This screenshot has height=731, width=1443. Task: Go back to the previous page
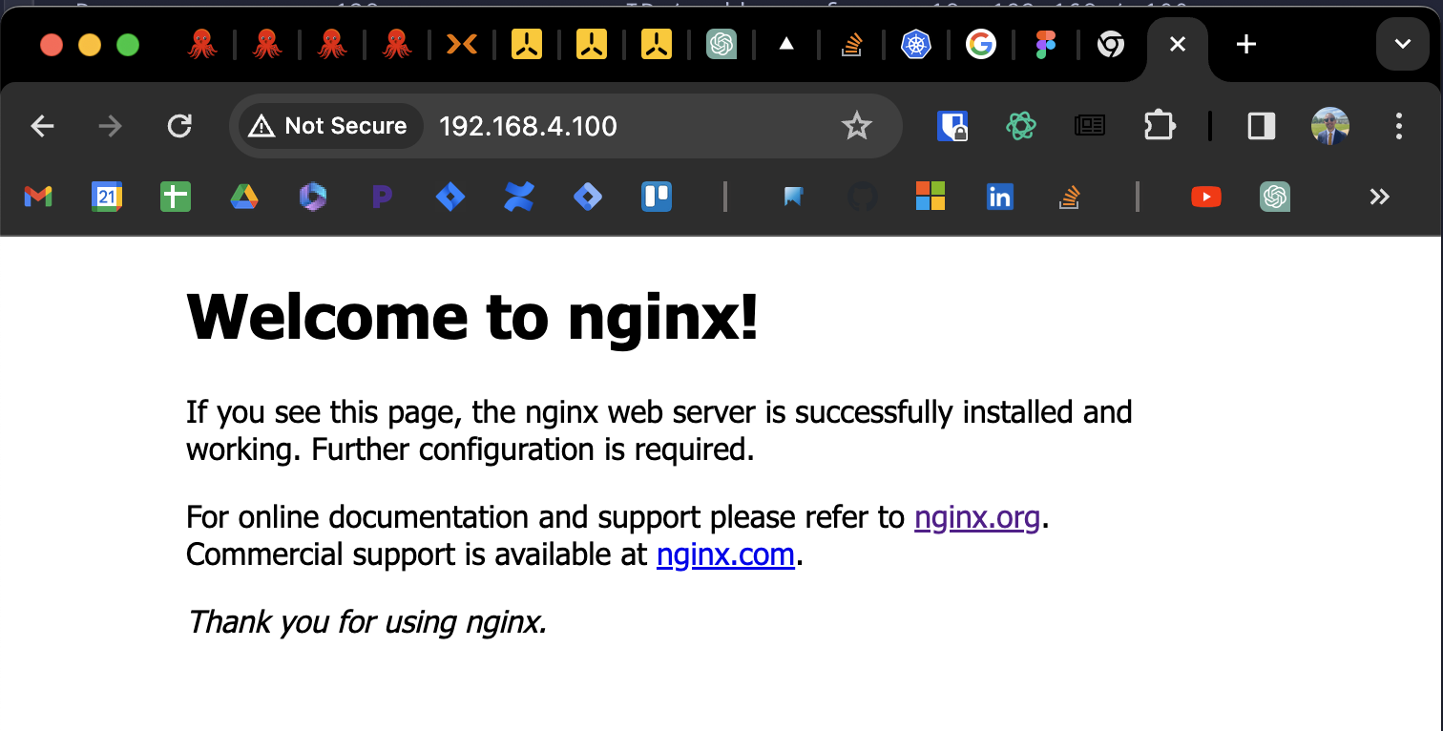(x=43, y=126)
